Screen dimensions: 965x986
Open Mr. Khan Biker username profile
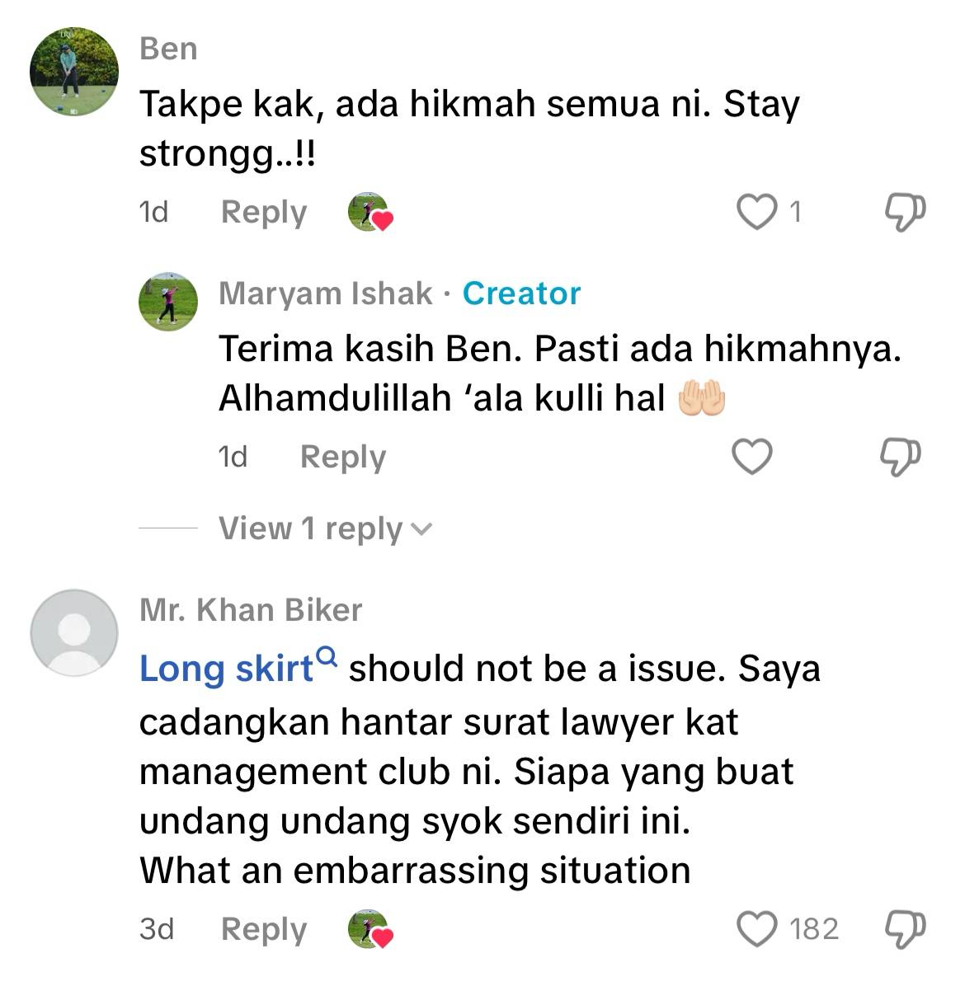[251, 610]
